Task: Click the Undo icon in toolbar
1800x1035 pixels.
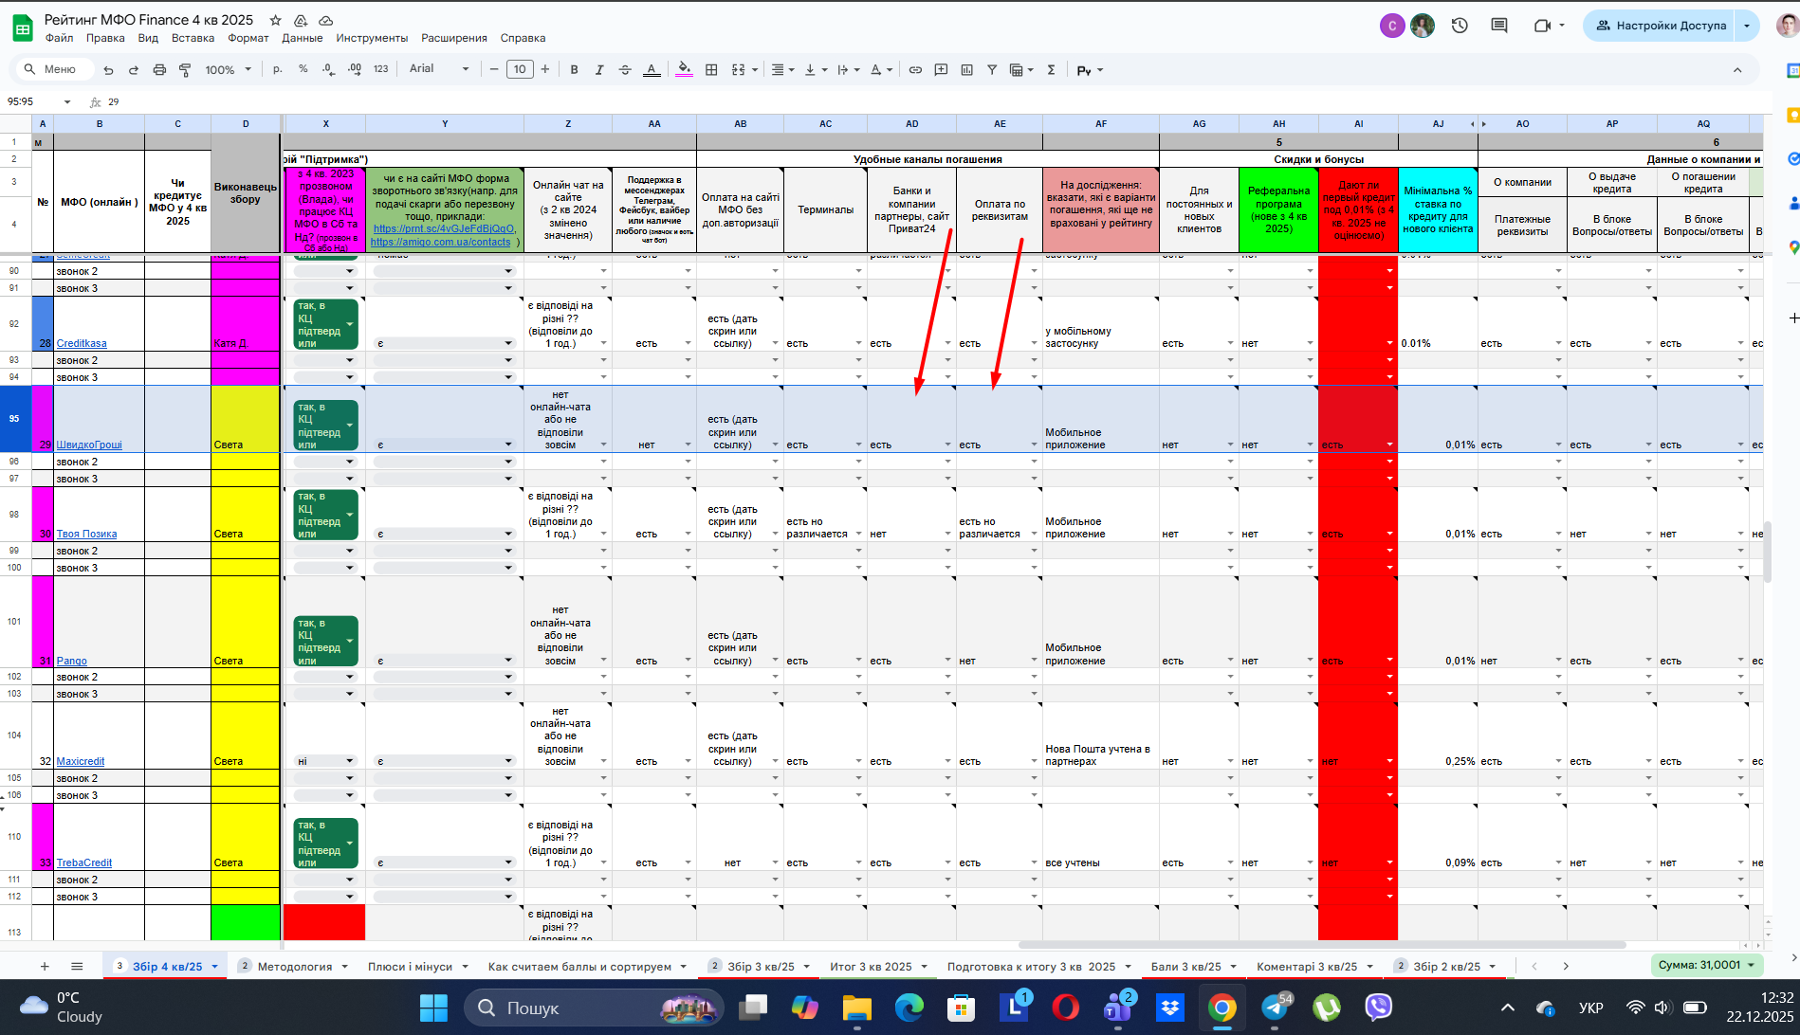Action: click(108, 70)
